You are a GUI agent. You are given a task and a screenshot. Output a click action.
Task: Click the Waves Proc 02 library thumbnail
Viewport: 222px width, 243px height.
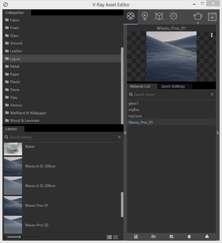coord(13,225)
